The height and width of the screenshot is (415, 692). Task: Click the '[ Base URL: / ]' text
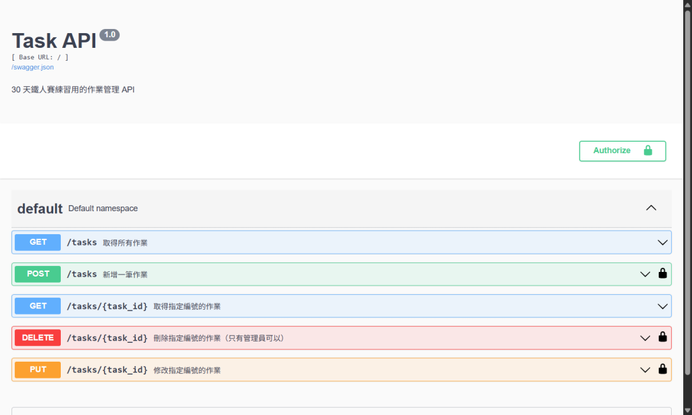(40, 57)
